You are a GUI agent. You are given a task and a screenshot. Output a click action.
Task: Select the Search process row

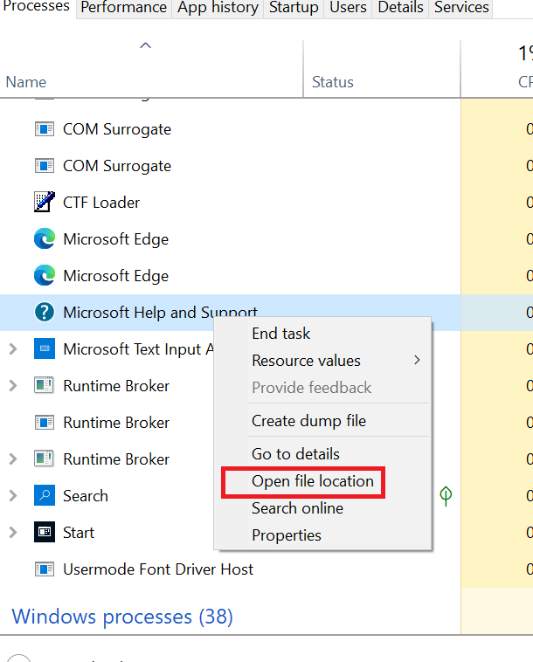pyautogui.click(x=107, y=496)
